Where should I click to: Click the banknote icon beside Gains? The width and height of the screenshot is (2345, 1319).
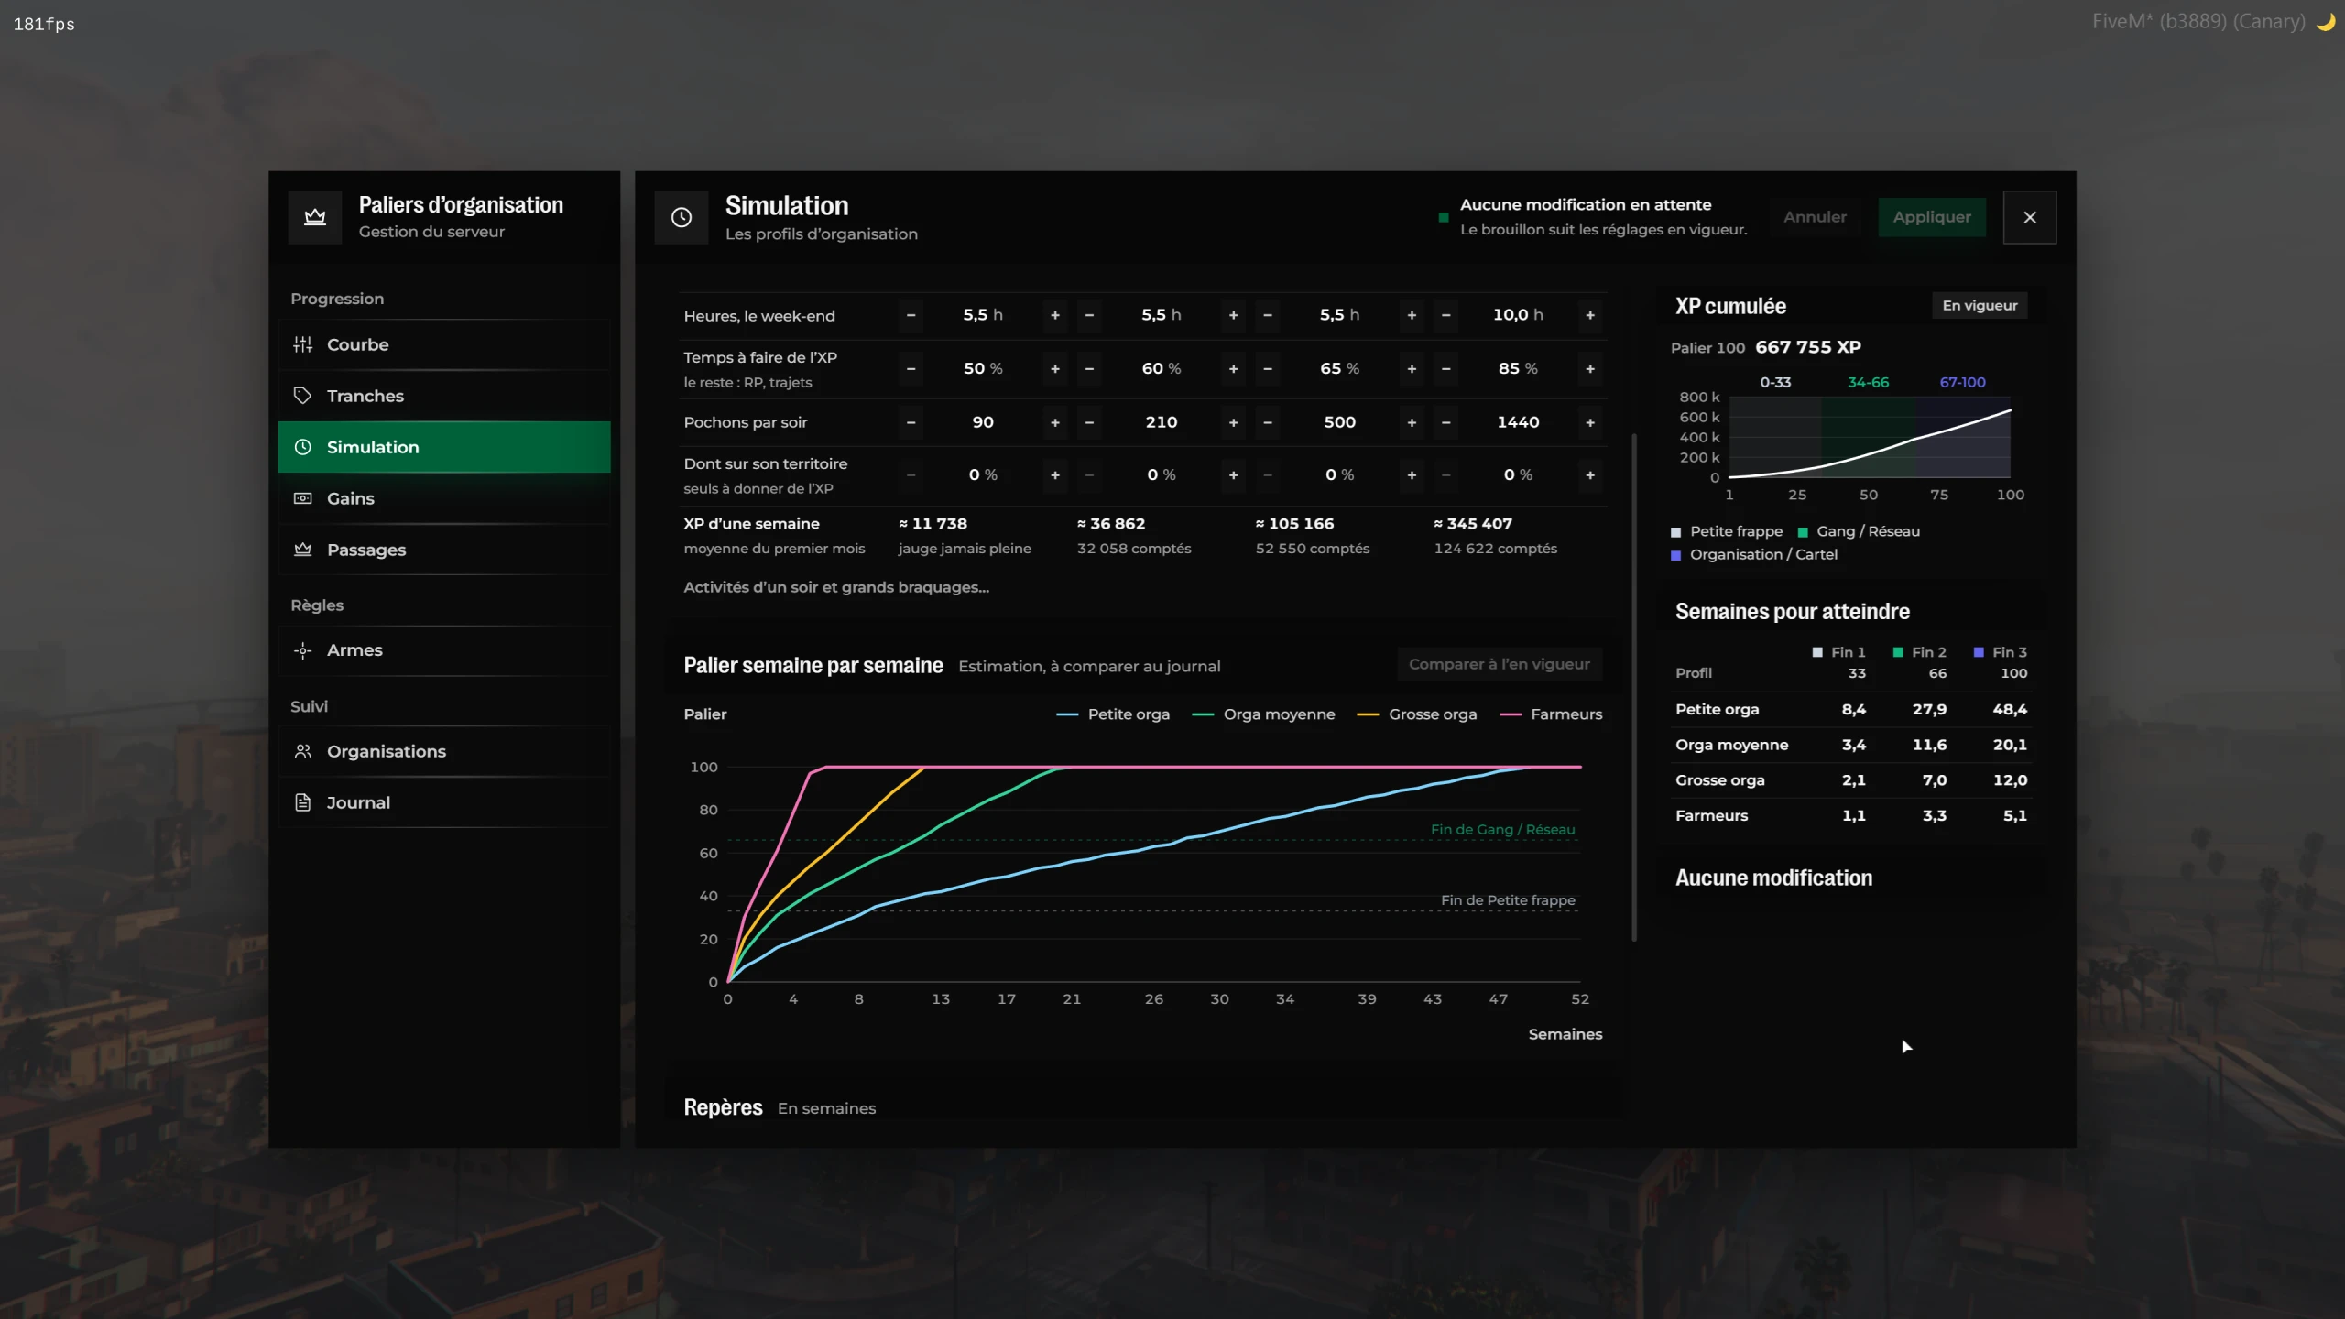click(x=303, y=498)
